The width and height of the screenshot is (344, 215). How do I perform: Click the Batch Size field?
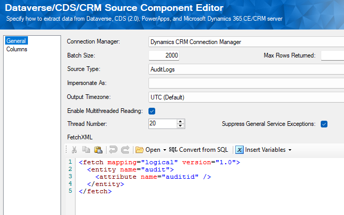(164, 55)
